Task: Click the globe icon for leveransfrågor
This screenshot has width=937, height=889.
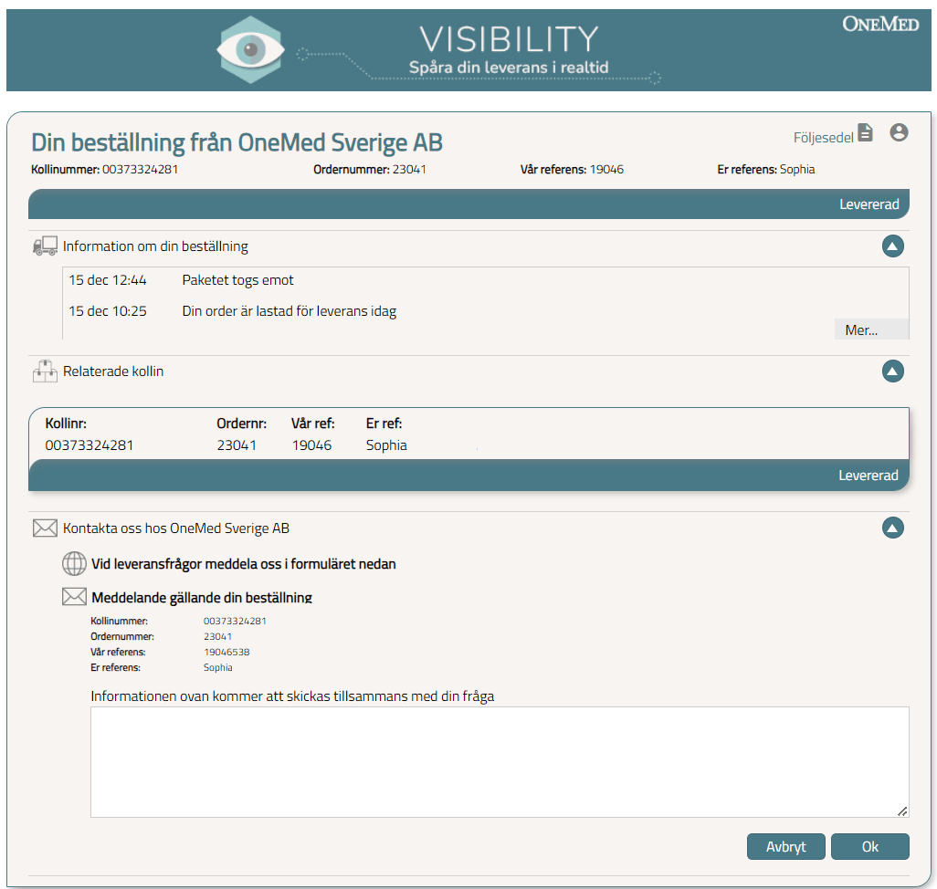Action: (x=74, y=564)
